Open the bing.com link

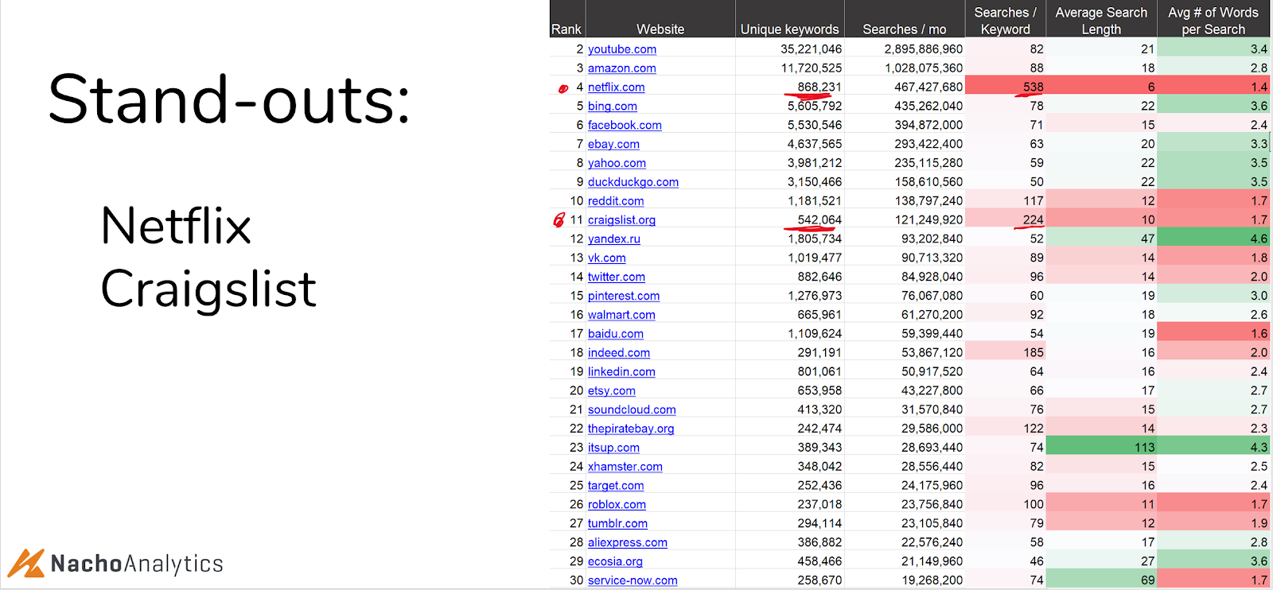click(613, 107)
